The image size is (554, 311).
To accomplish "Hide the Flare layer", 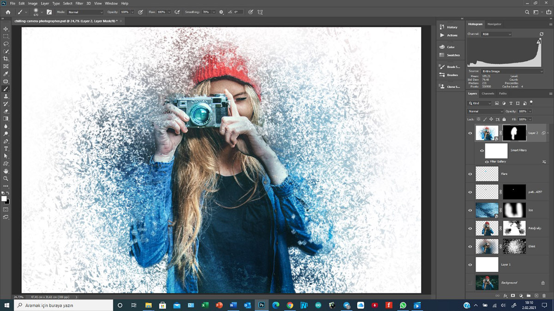I will coord(470,174).
